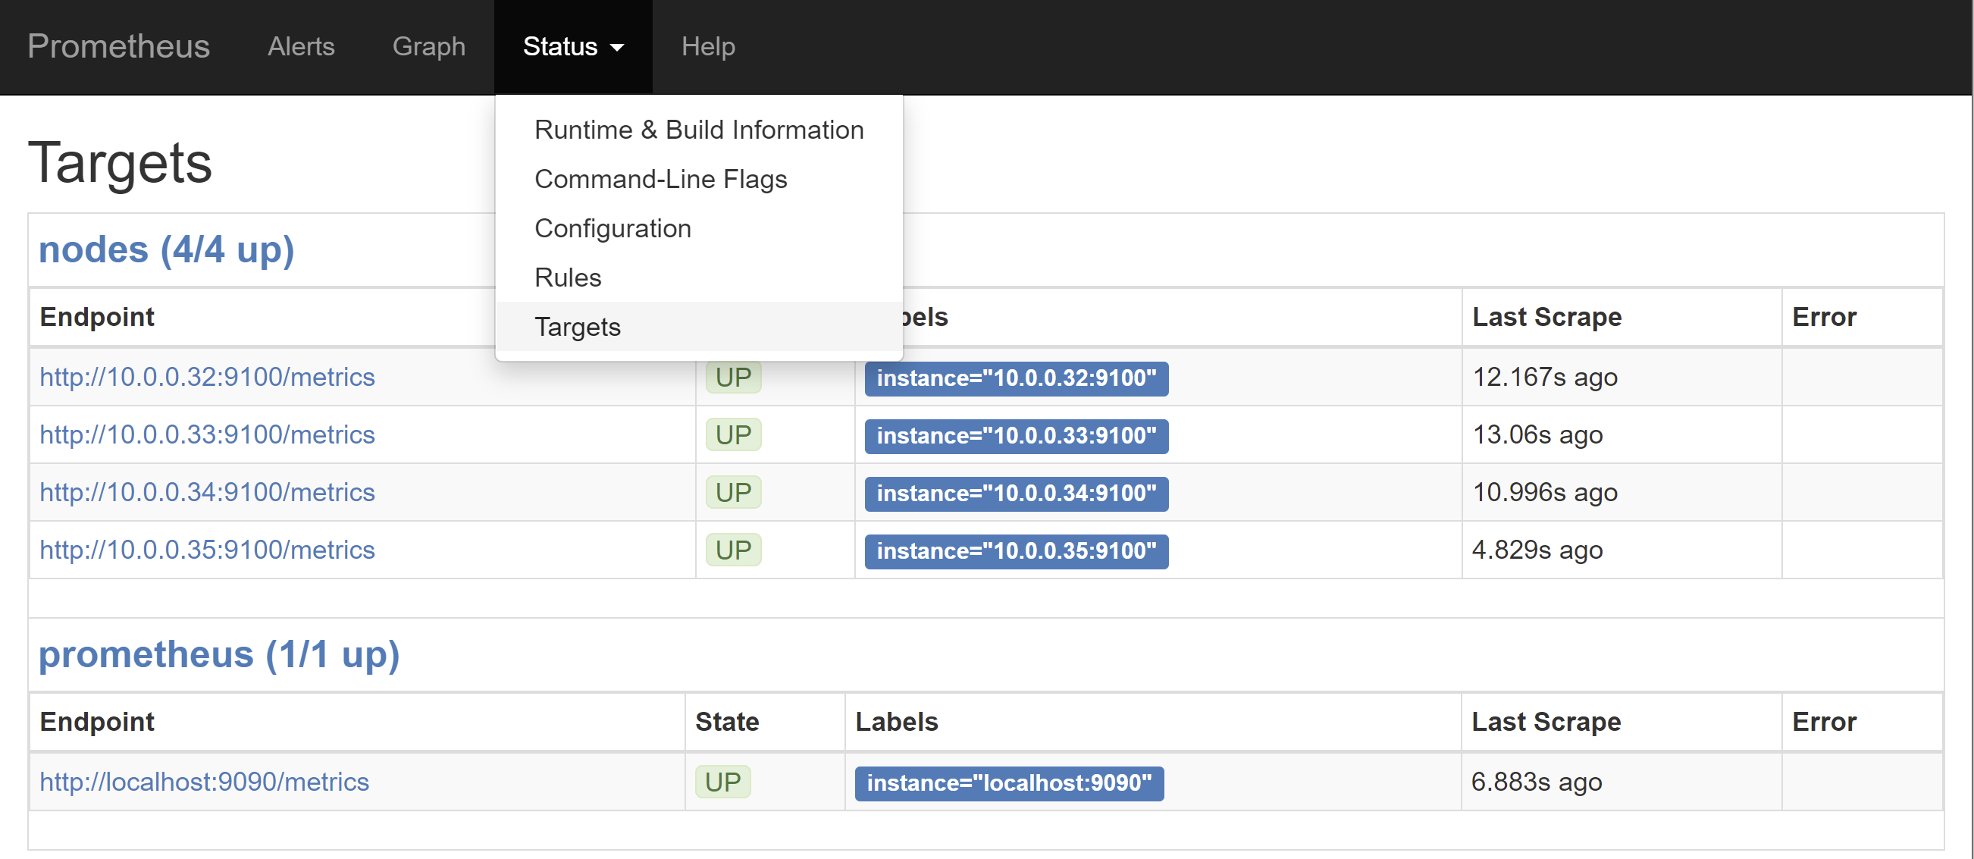Open the Help link
The image size is (1974, 859).
coord(707,47)
